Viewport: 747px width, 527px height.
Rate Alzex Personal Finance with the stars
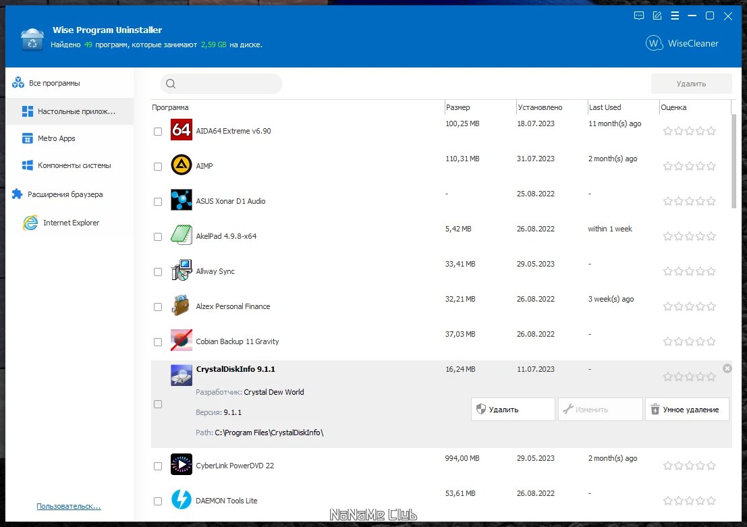click(690, 306)
